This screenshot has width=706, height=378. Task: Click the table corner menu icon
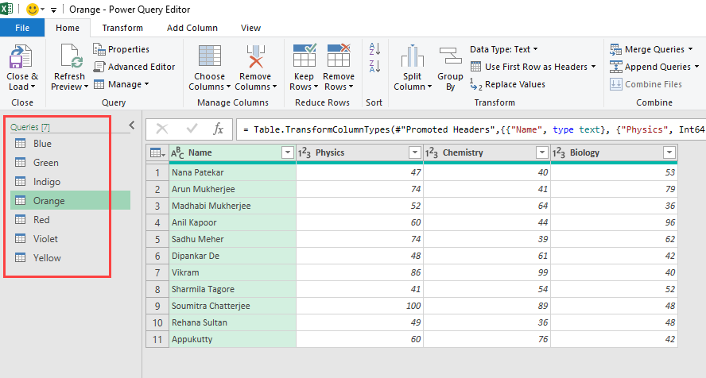point(157,152)
